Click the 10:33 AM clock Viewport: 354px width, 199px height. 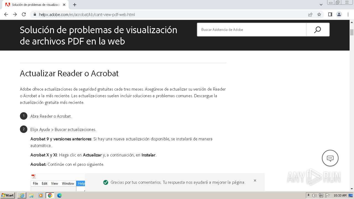coord(340,195)
